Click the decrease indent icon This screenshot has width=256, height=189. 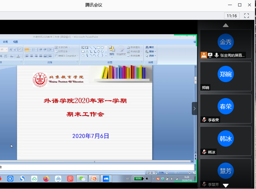coord(41,50)
